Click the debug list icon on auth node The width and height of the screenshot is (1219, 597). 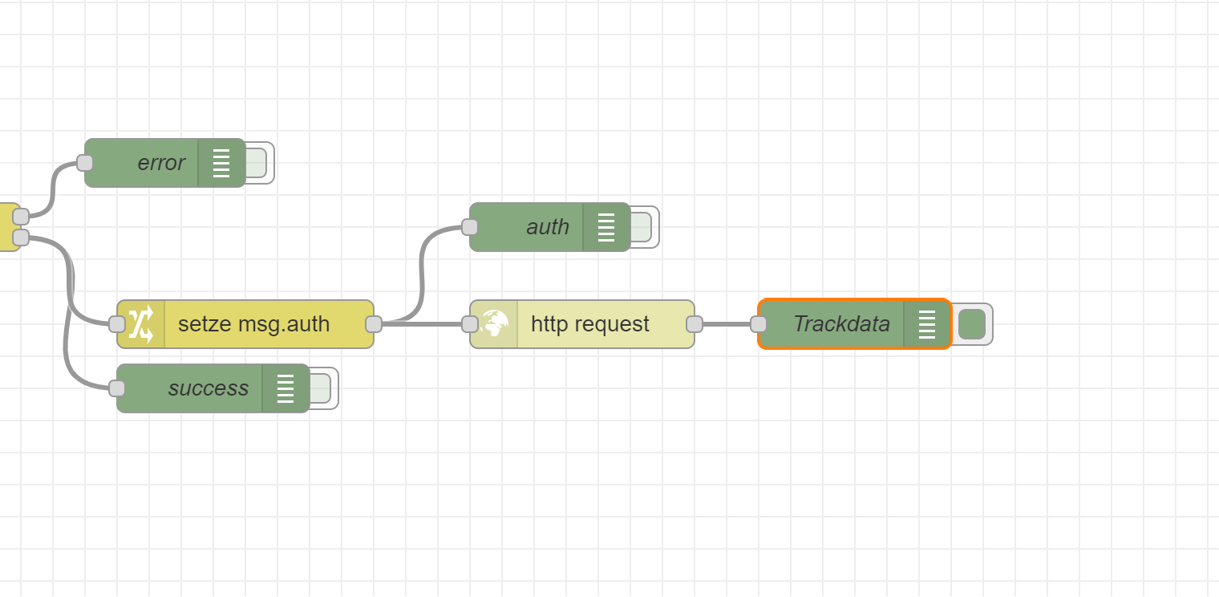pos(606,227)
